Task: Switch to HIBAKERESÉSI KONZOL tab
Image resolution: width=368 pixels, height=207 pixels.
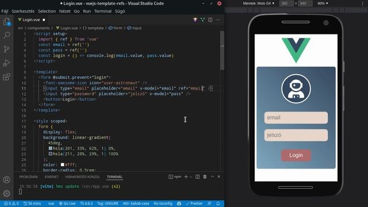Action: pos(83,177)
